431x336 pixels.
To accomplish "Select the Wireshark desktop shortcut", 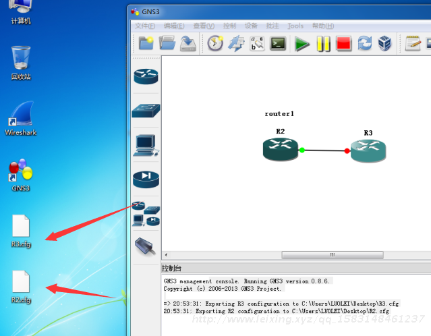I will tap(21, 119).
